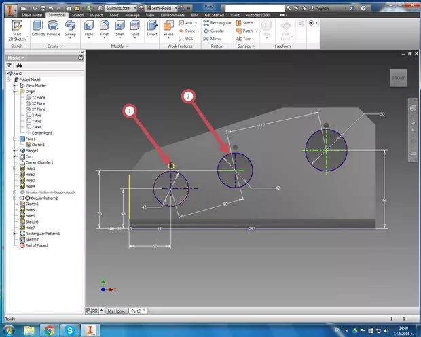Open the Find binoculars in browser
This screenshot has width=421, height=337.
(20, 66)
